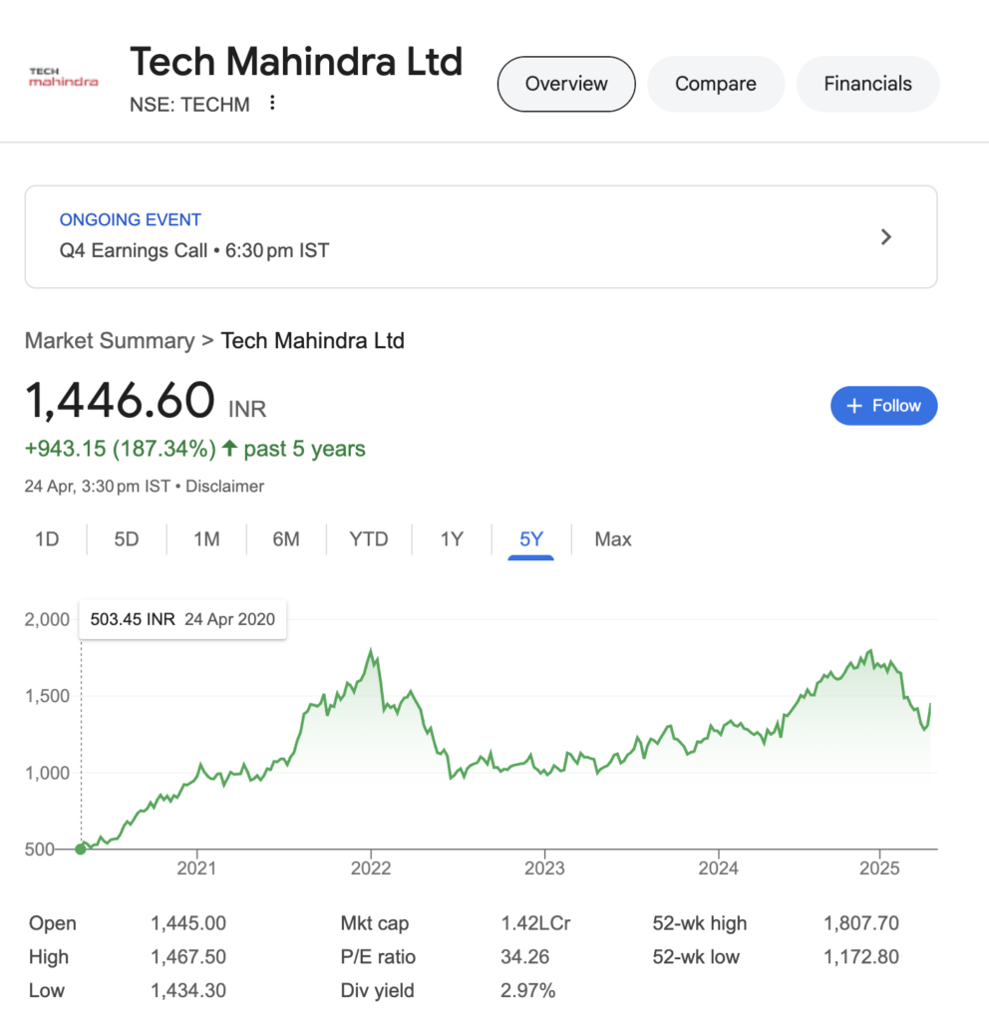Open the Q4 Earnings Call event
The image size is (989, 1021).
click(x=482, y=237)
